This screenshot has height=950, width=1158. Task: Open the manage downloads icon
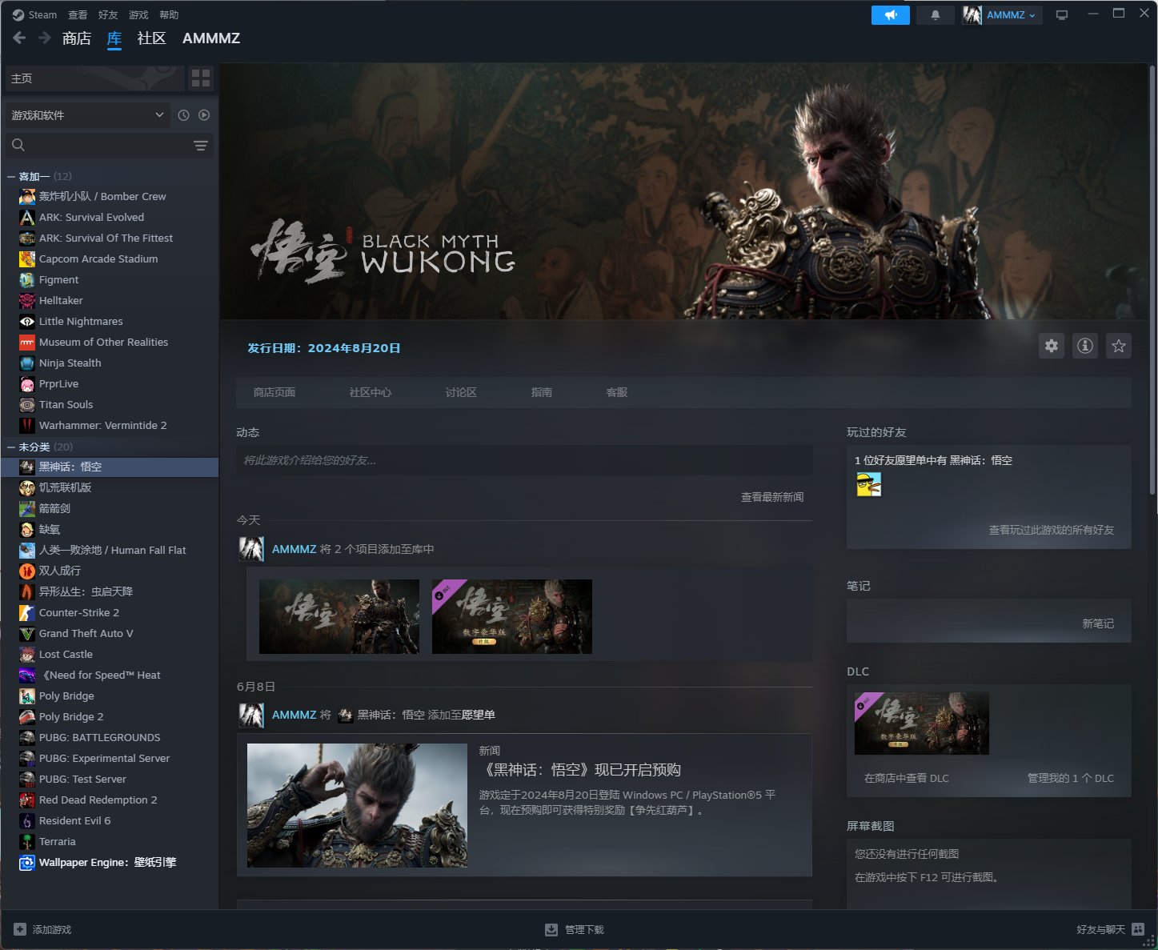click(x=551, y=929)
